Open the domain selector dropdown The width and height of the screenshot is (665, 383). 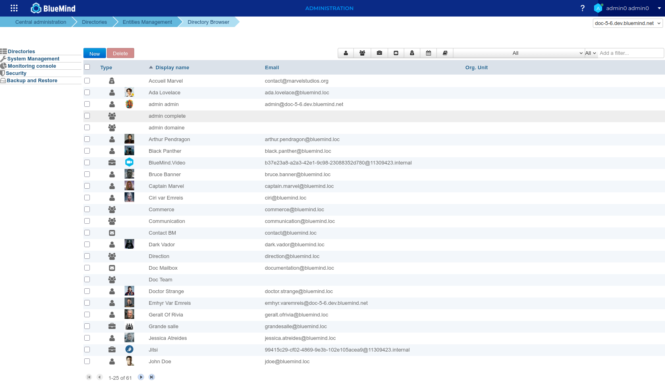tap(628, 23)
